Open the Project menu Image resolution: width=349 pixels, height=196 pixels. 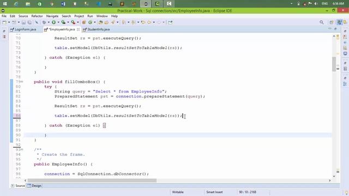pos(79,16)
